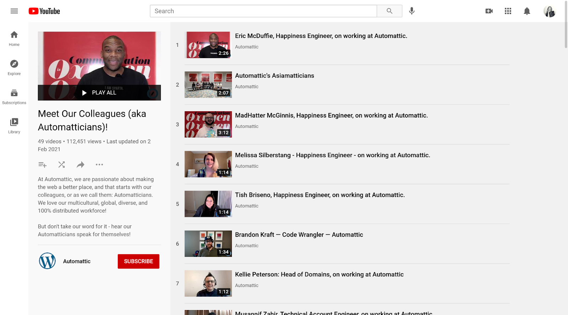Viewport: 568px width, 315px height.
Task: Save the playlist with add-to icon
Action: (x=43, y=164)
